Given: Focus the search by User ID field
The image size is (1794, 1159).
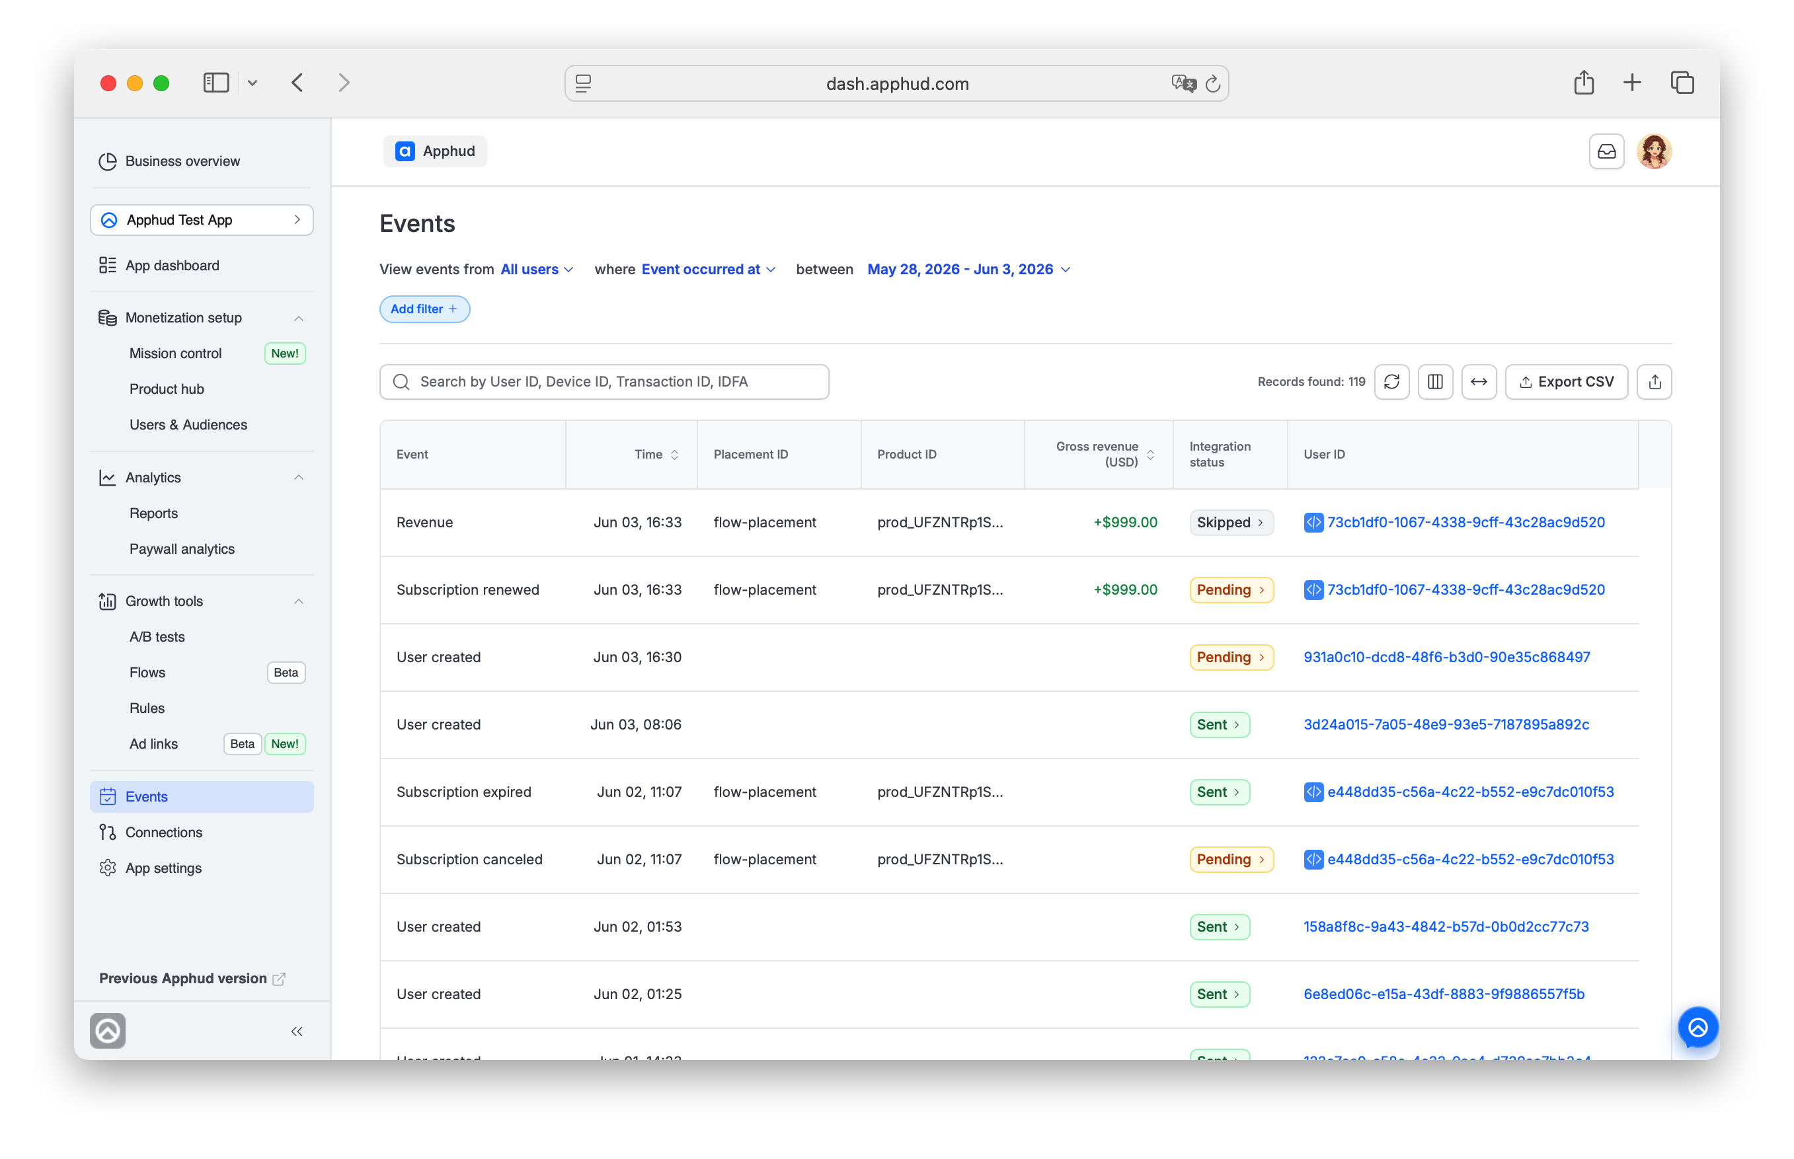Looking at the screenshot, I should (604, 381).
